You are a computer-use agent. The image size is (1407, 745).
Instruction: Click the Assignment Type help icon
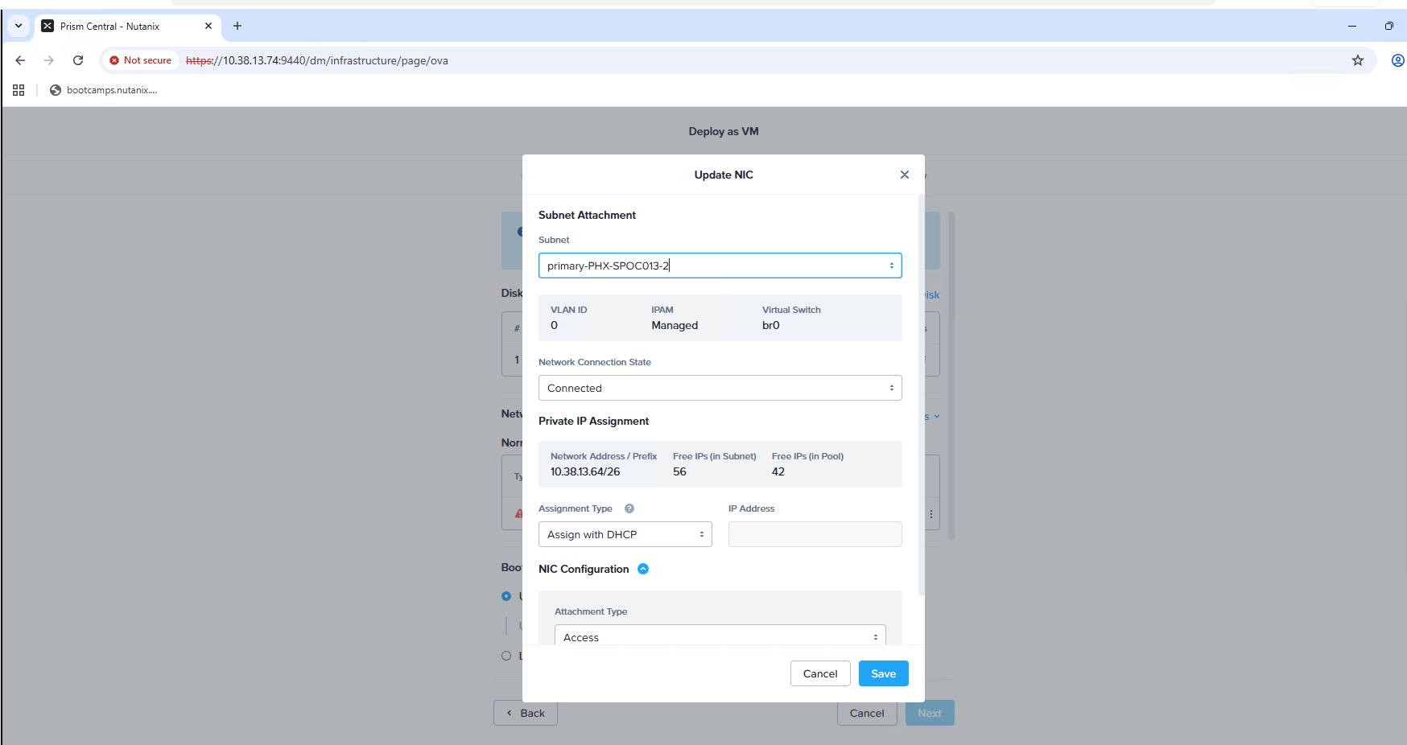[x=629, y=508]
